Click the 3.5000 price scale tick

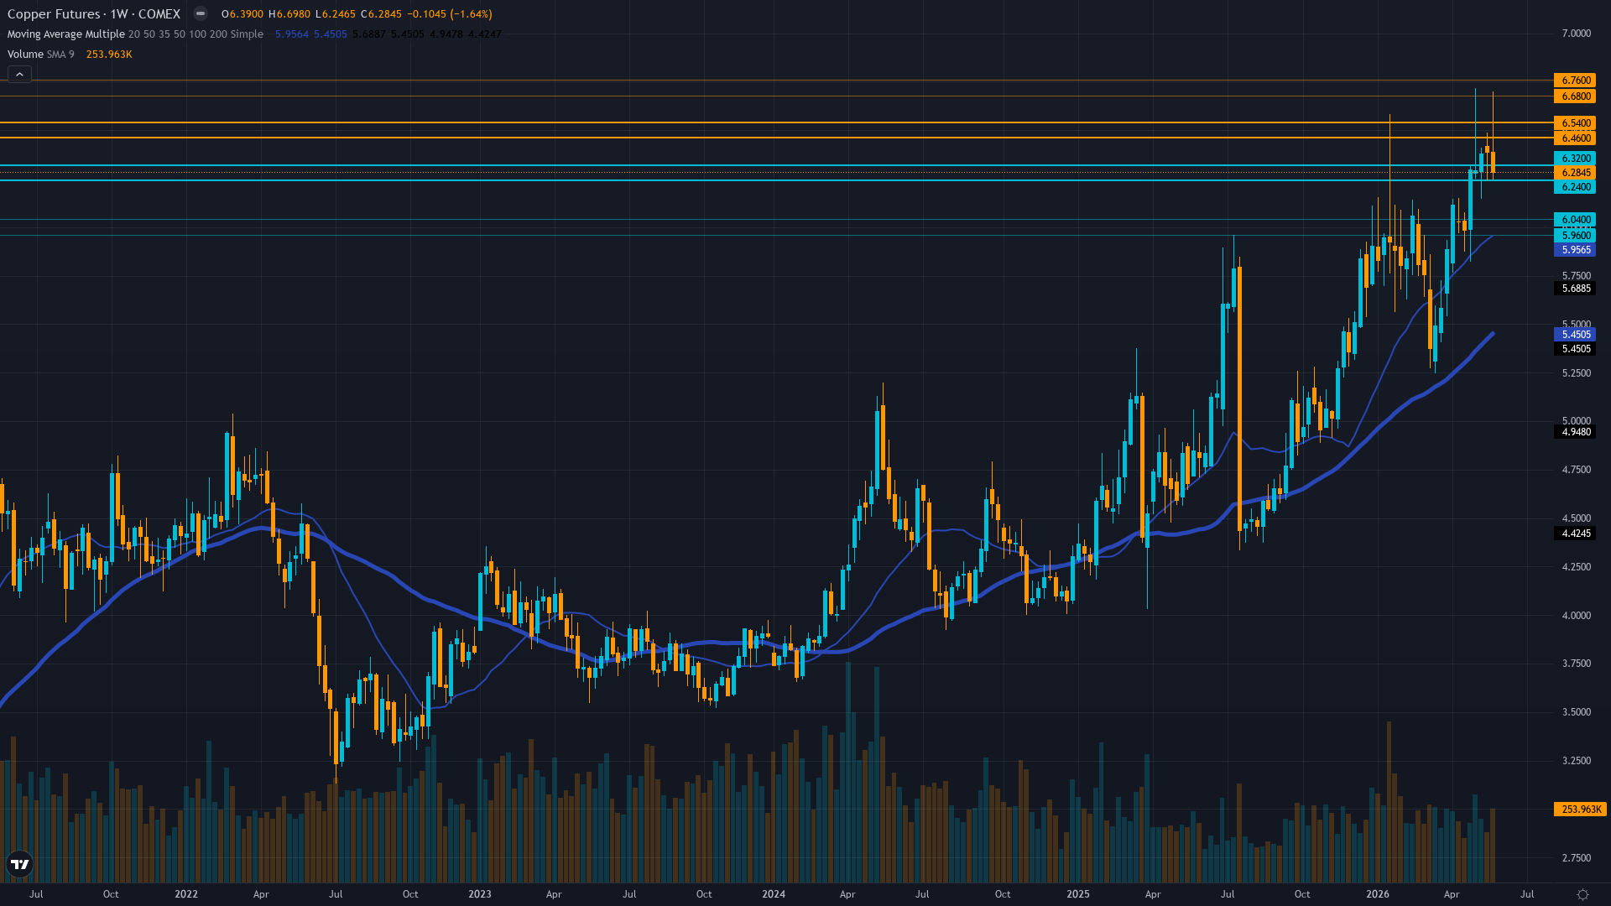[x=1576, y=712]
